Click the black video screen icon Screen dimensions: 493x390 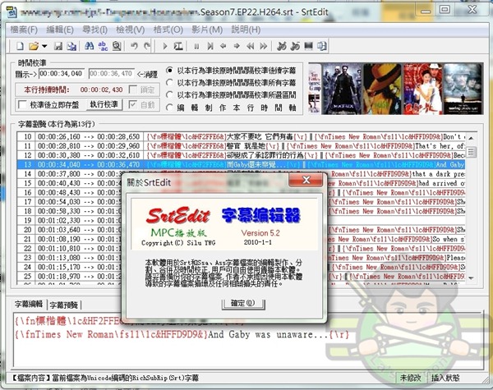[308, 46]
